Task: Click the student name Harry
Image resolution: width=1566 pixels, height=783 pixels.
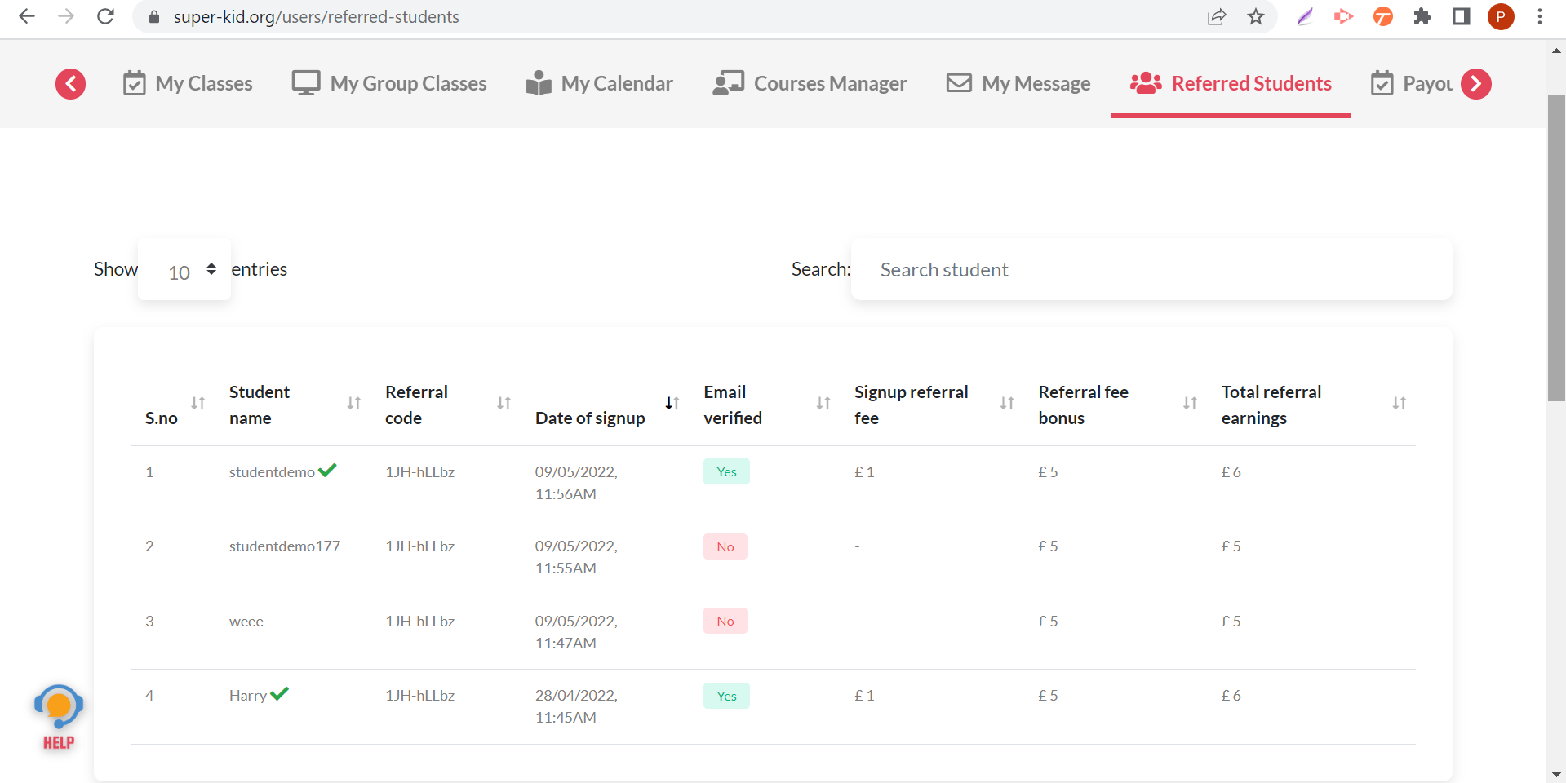Action: (x=248, y=696)
